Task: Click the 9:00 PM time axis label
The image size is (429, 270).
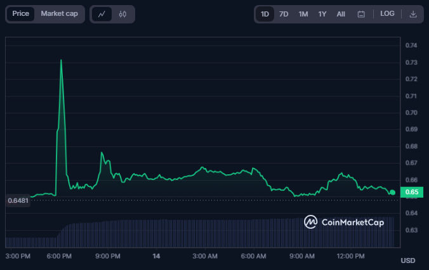Action: (x=108, y=256)
